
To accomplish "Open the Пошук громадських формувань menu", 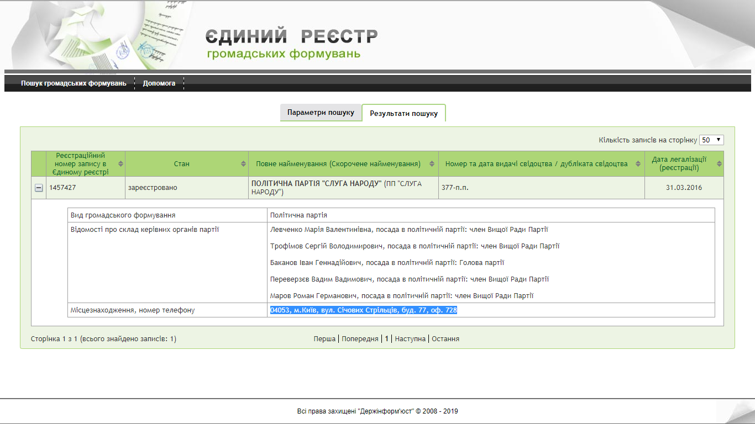I will [74, 83].
